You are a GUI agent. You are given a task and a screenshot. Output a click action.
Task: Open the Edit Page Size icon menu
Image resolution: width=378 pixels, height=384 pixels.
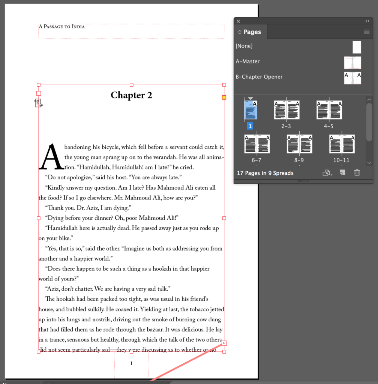tap(325, 172)
